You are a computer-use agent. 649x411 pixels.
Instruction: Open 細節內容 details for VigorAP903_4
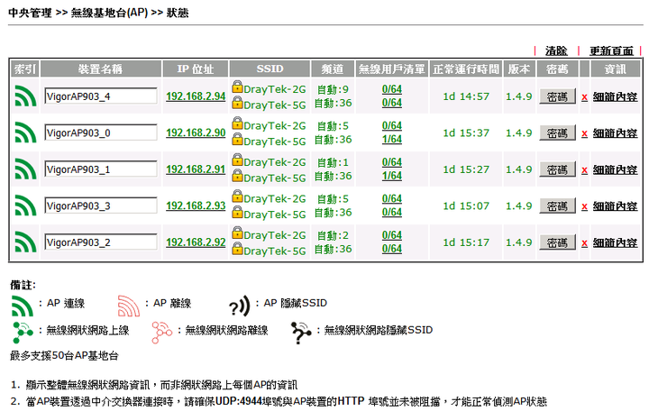click(615, 96)
